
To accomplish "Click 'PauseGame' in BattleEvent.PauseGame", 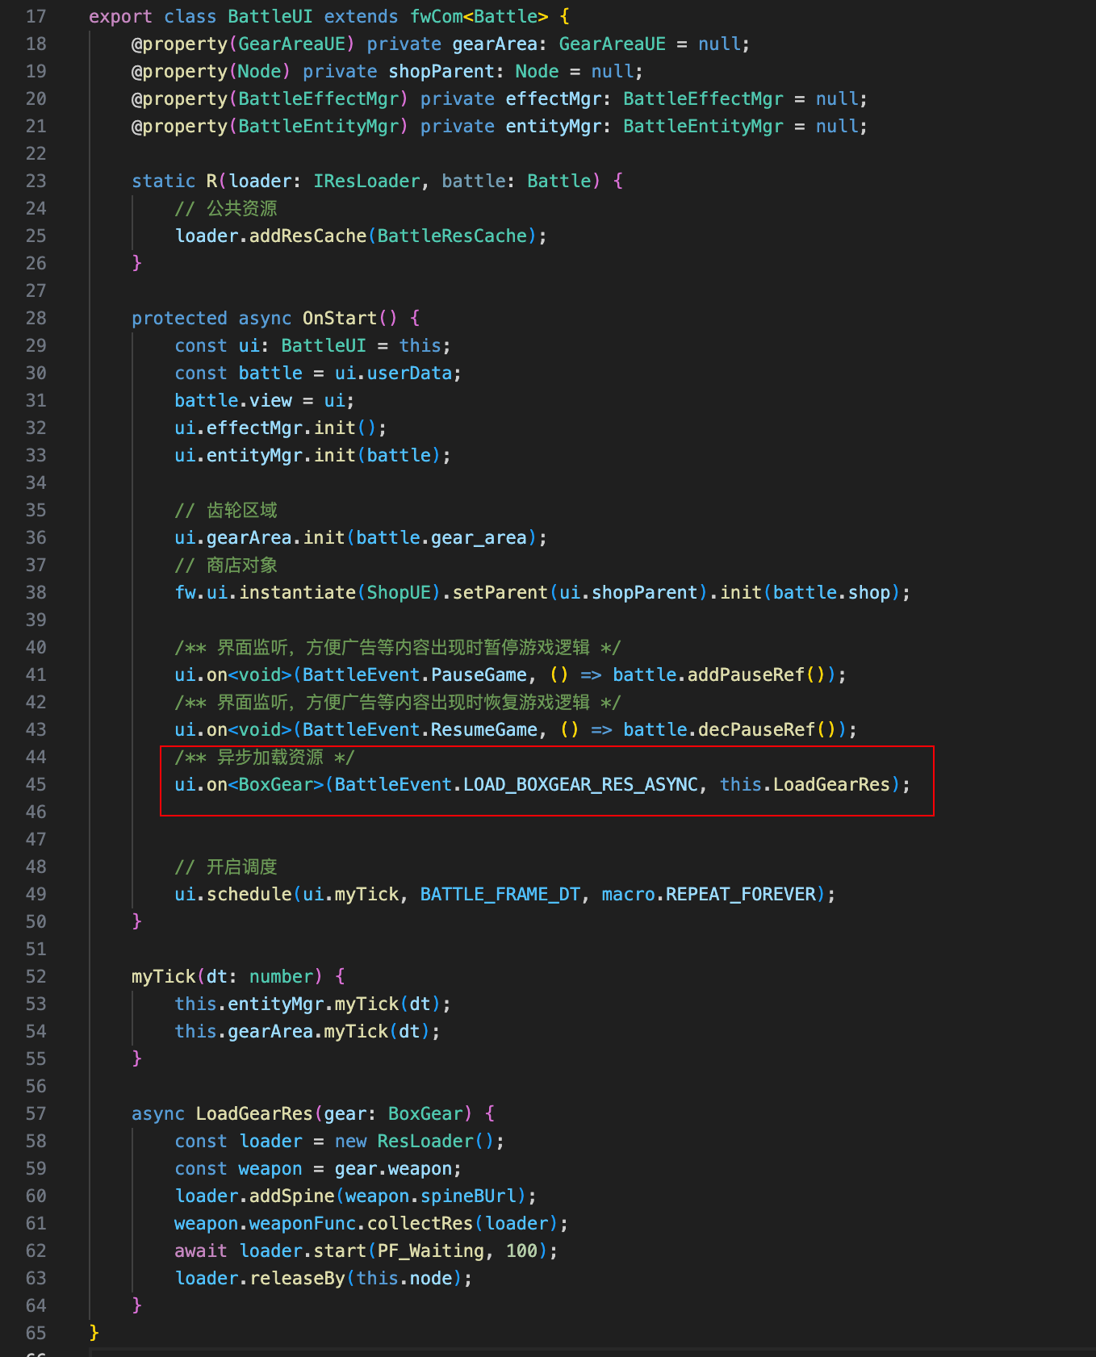I will pos(479,674).
